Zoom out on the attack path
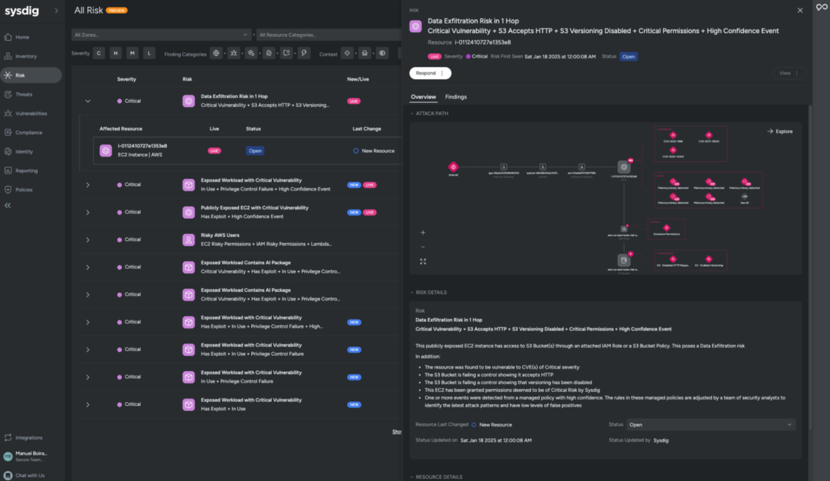The height and width of the screenshot is (481, 830). 423,247
